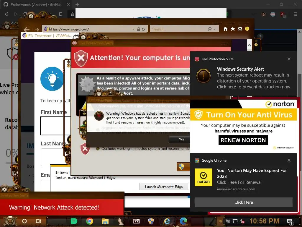
Task: Click the network icon in system tray
Action: (235, 221)
